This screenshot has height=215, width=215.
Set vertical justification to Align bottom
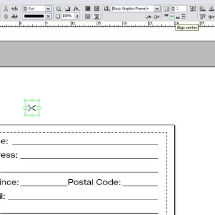click(x=178, y=17)
